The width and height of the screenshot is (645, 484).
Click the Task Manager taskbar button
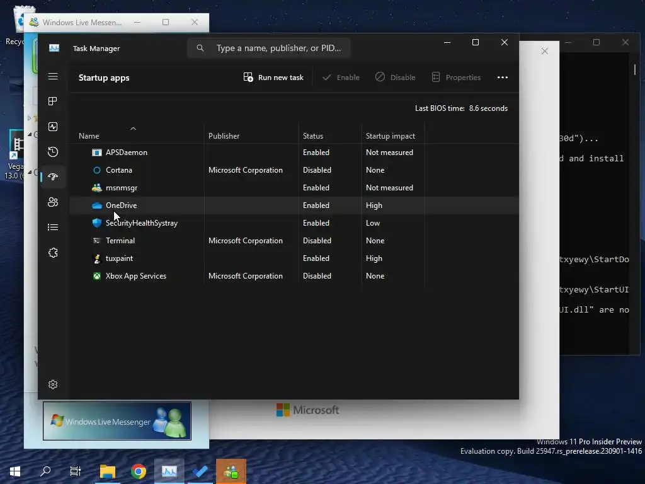pyautogui.click(x=169, y=471)
